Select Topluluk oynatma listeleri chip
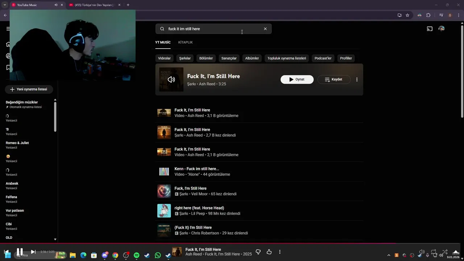464x261 pixels. point(287,58)
